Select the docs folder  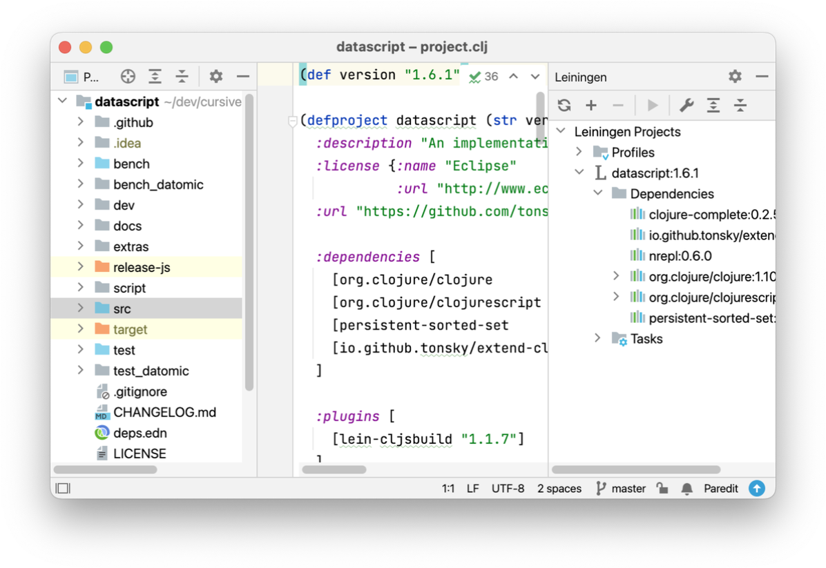pyautogui.click(x=148, y=225)
